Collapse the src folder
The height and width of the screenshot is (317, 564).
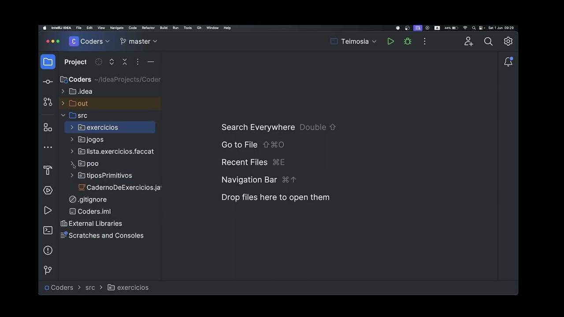click(x=63, y=115)
